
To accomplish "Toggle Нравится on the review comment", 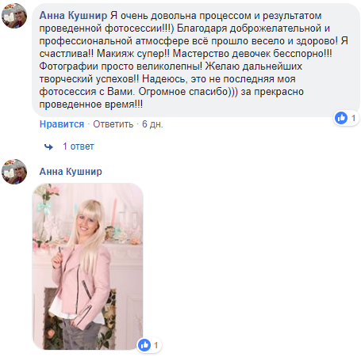I will pos(62,124).
